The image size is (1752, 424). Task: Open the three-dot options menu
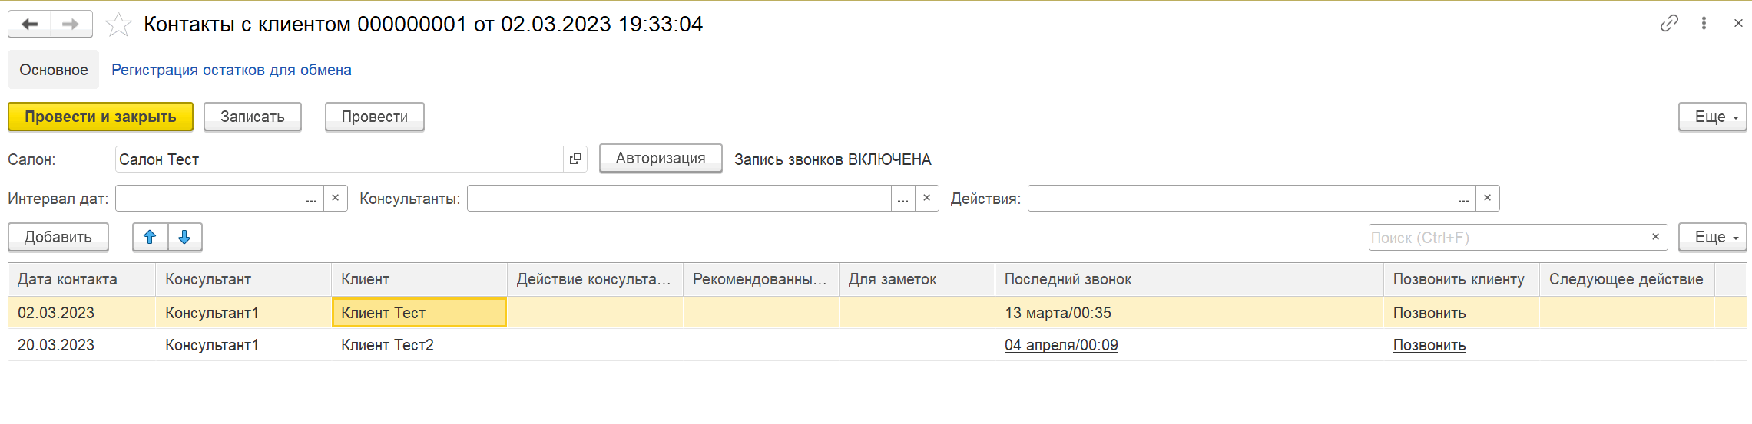pos(1704,24)
